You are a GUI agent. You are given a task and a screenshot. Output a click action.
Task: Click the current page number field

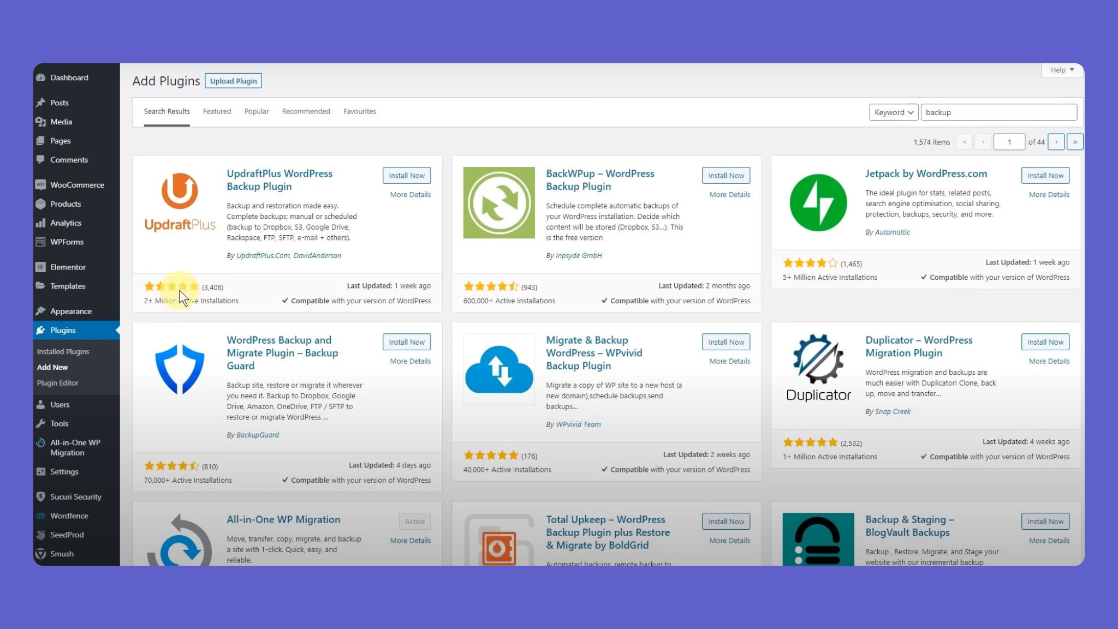pyautogui.click(x=1009, y=142)
